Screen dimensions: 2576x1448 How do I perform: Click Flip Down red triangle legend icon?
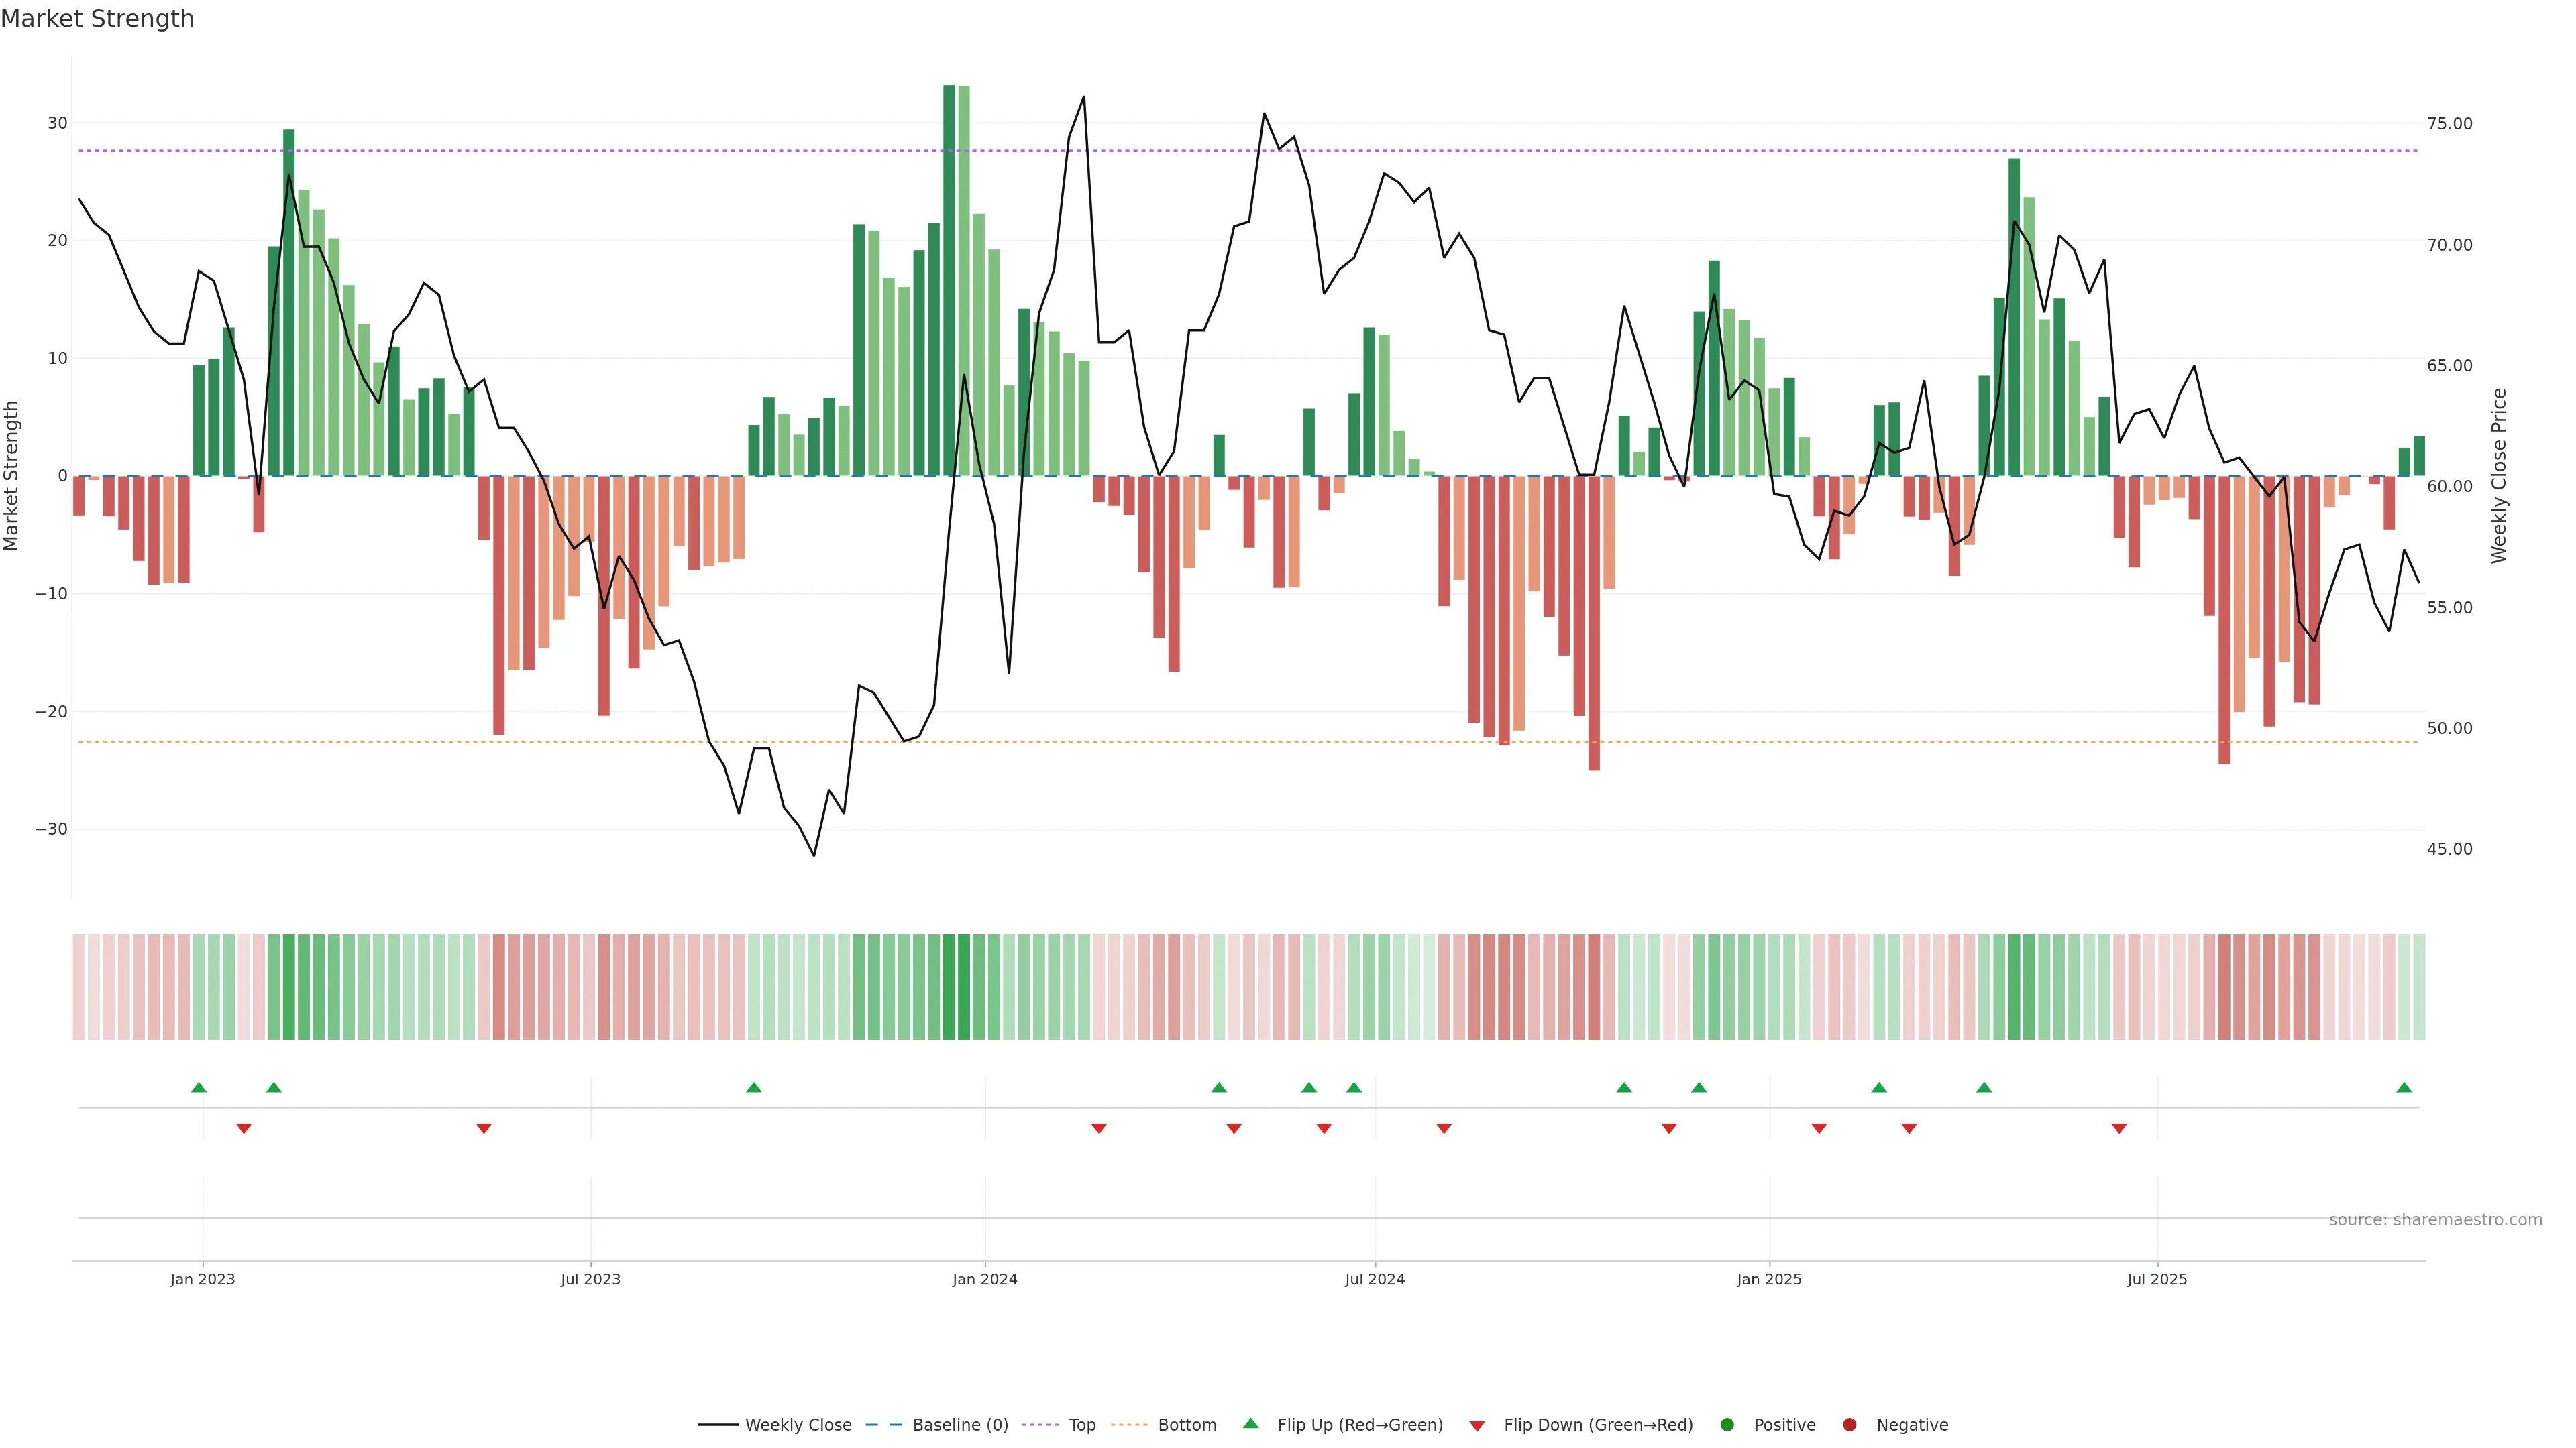pos(1477,1426)
